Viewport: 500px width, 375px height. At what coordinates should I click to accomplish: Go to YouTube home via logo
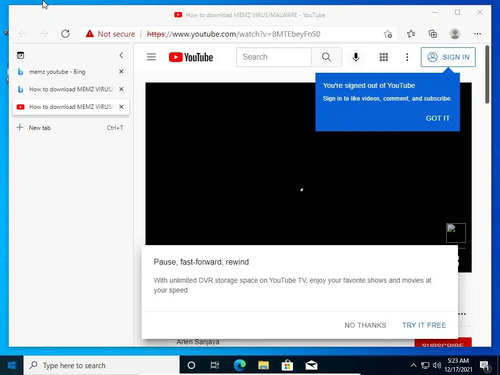(x=191, y=57)
